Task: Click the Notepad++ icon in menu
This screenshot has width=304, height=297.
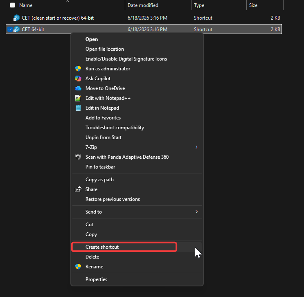Action: click(x=78, y=98)
